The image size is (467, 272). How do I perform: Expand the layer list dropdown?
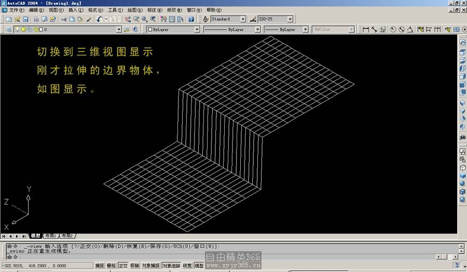[119, 30]
